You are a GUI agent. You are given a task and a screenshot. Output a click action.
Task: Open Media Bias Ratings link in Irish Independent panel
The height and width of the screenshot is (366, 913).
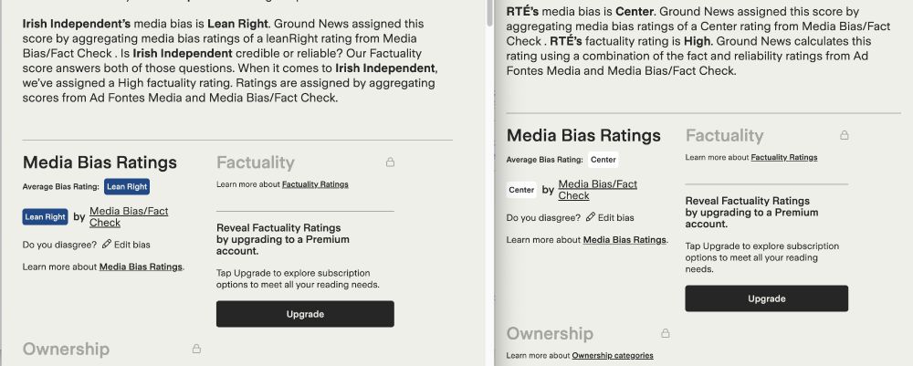pyautogui.click(x=141, y=267)
